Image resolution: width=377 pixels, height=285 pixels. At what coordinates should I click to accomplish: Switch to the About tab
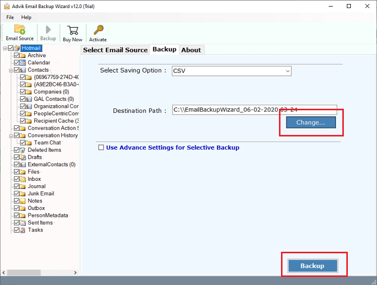click(x=191, y=50)
